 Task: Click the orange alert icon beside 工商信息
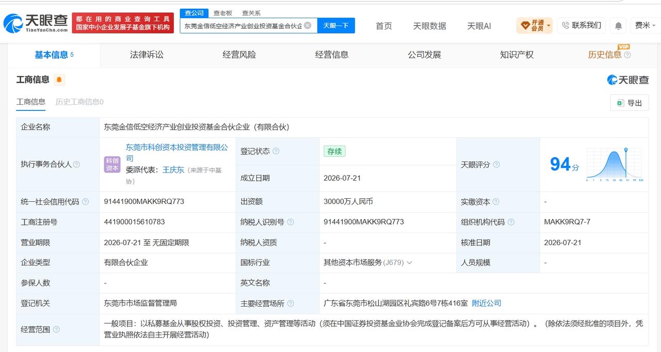pos(59,79)
